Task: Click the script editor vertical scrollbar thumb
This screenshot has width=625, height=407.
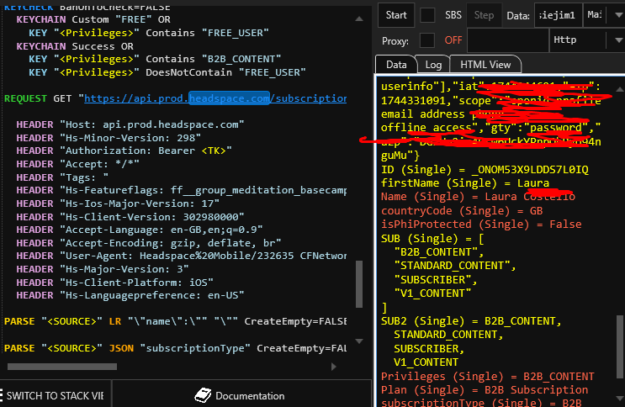Action: pos(358,284)
